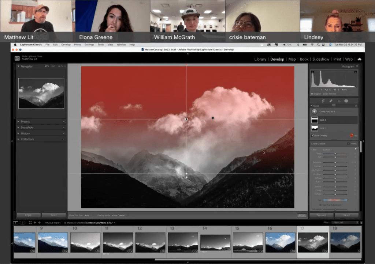Click the Create New Mask plus icon
Screen dimensions: 375x264
click(314, 111)
